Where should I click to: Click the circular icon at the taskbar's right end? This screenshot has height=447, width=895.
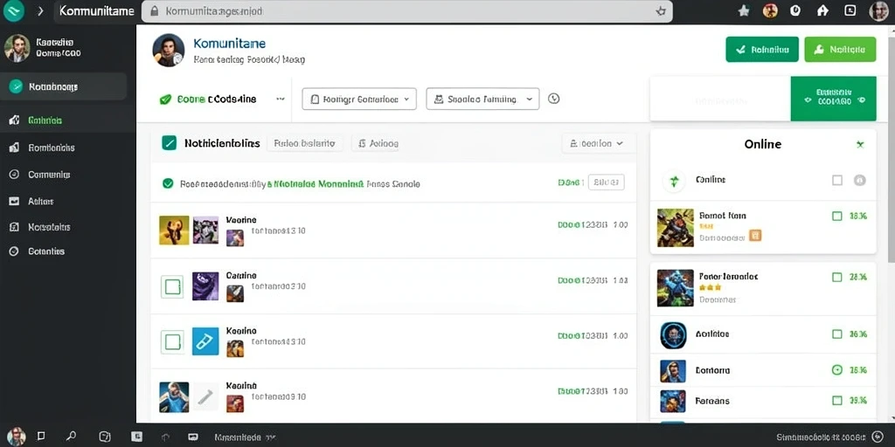point(878,437)
